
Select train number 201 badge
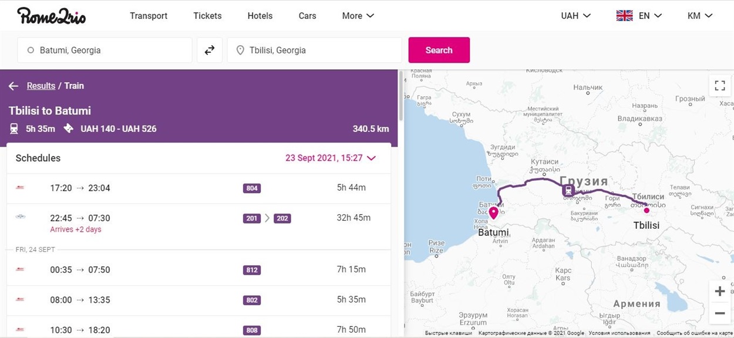(x=252, y=218)
